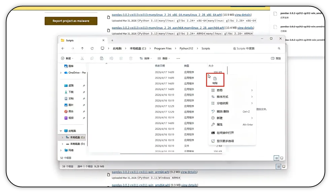
Task: Unpin 桌面 using its pin icon
Action: (x=84, y=86)
